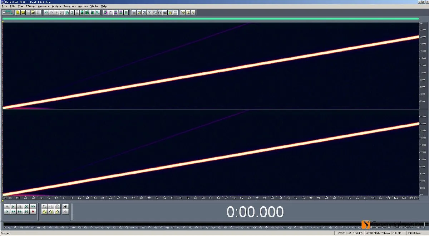Image resolution: width=429 pixels, height=236 pixels.
Task: Click the red Record button
Action: (33, 212)
